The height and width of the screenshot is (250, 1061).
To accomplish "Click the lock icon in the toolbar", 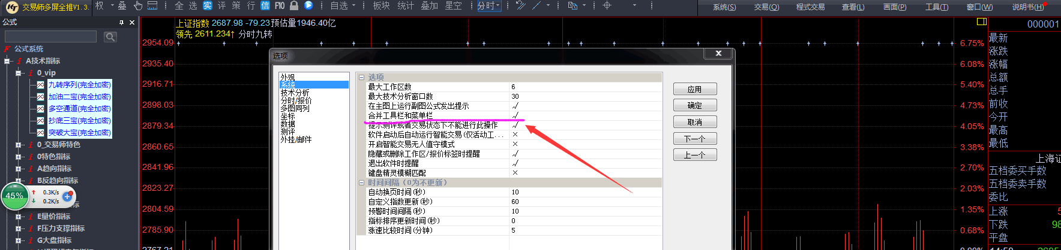I will pyautogui.click(x=294, y=5).
